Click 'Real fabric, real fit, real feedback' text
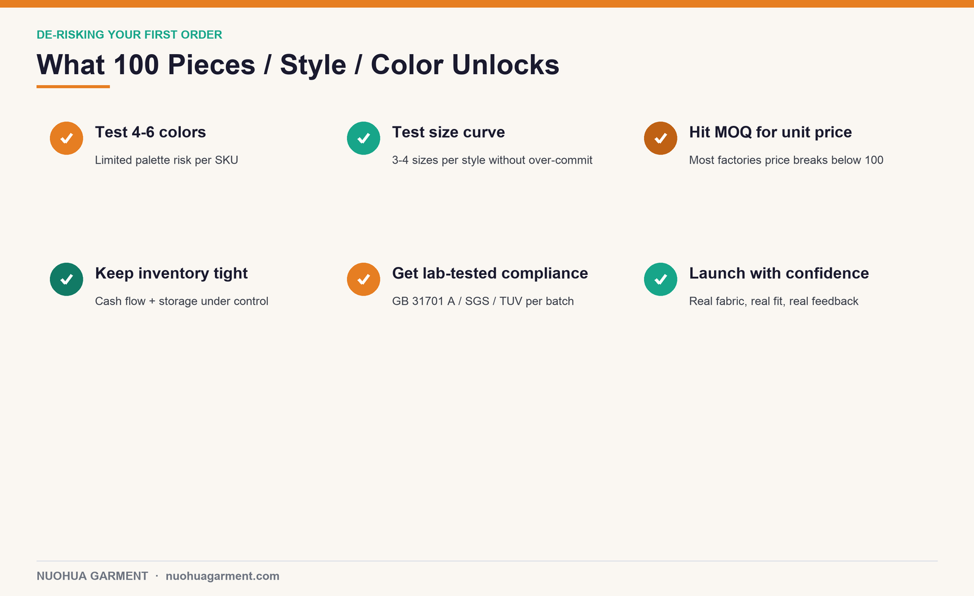 tap(774, 301)
